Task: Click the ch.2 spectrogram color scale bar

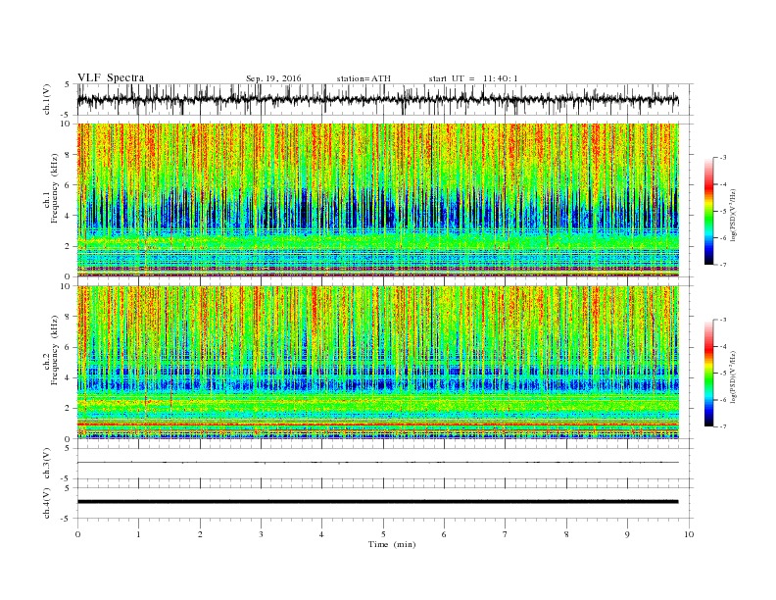Action: [709, 373]
